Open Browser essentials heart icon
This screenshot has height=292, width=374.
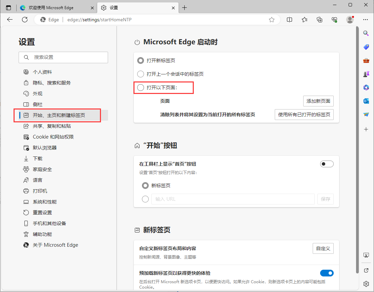tap(334, 20)
